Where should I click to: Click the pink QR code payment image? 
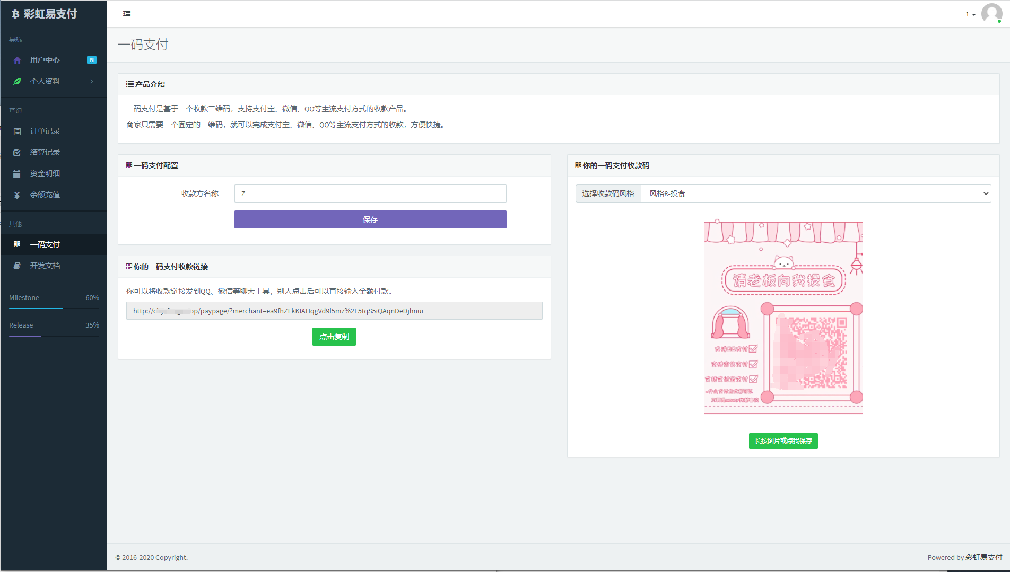pos(783,318)
